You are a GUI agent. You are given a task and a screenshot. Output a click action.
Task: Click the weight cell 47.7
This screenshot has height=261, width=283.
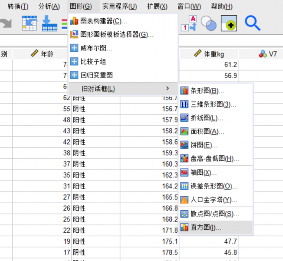pos(208,241)
